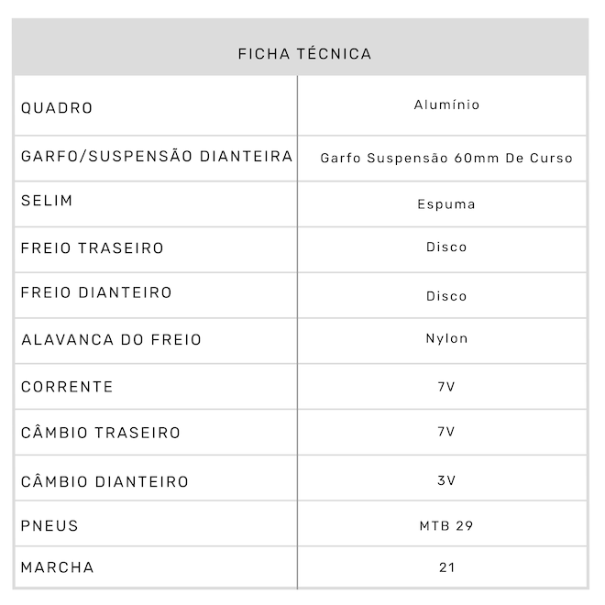Select the CORRENTE row label
The width and height of the screenshot is (605, 605).
(x=67, y=386)
